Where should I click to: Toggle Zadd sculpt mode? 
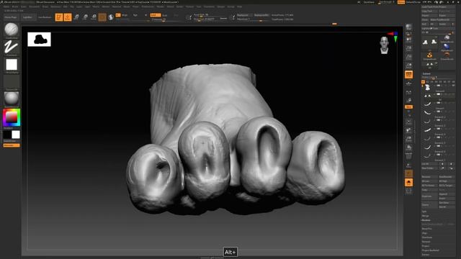[x=156, y=15]
